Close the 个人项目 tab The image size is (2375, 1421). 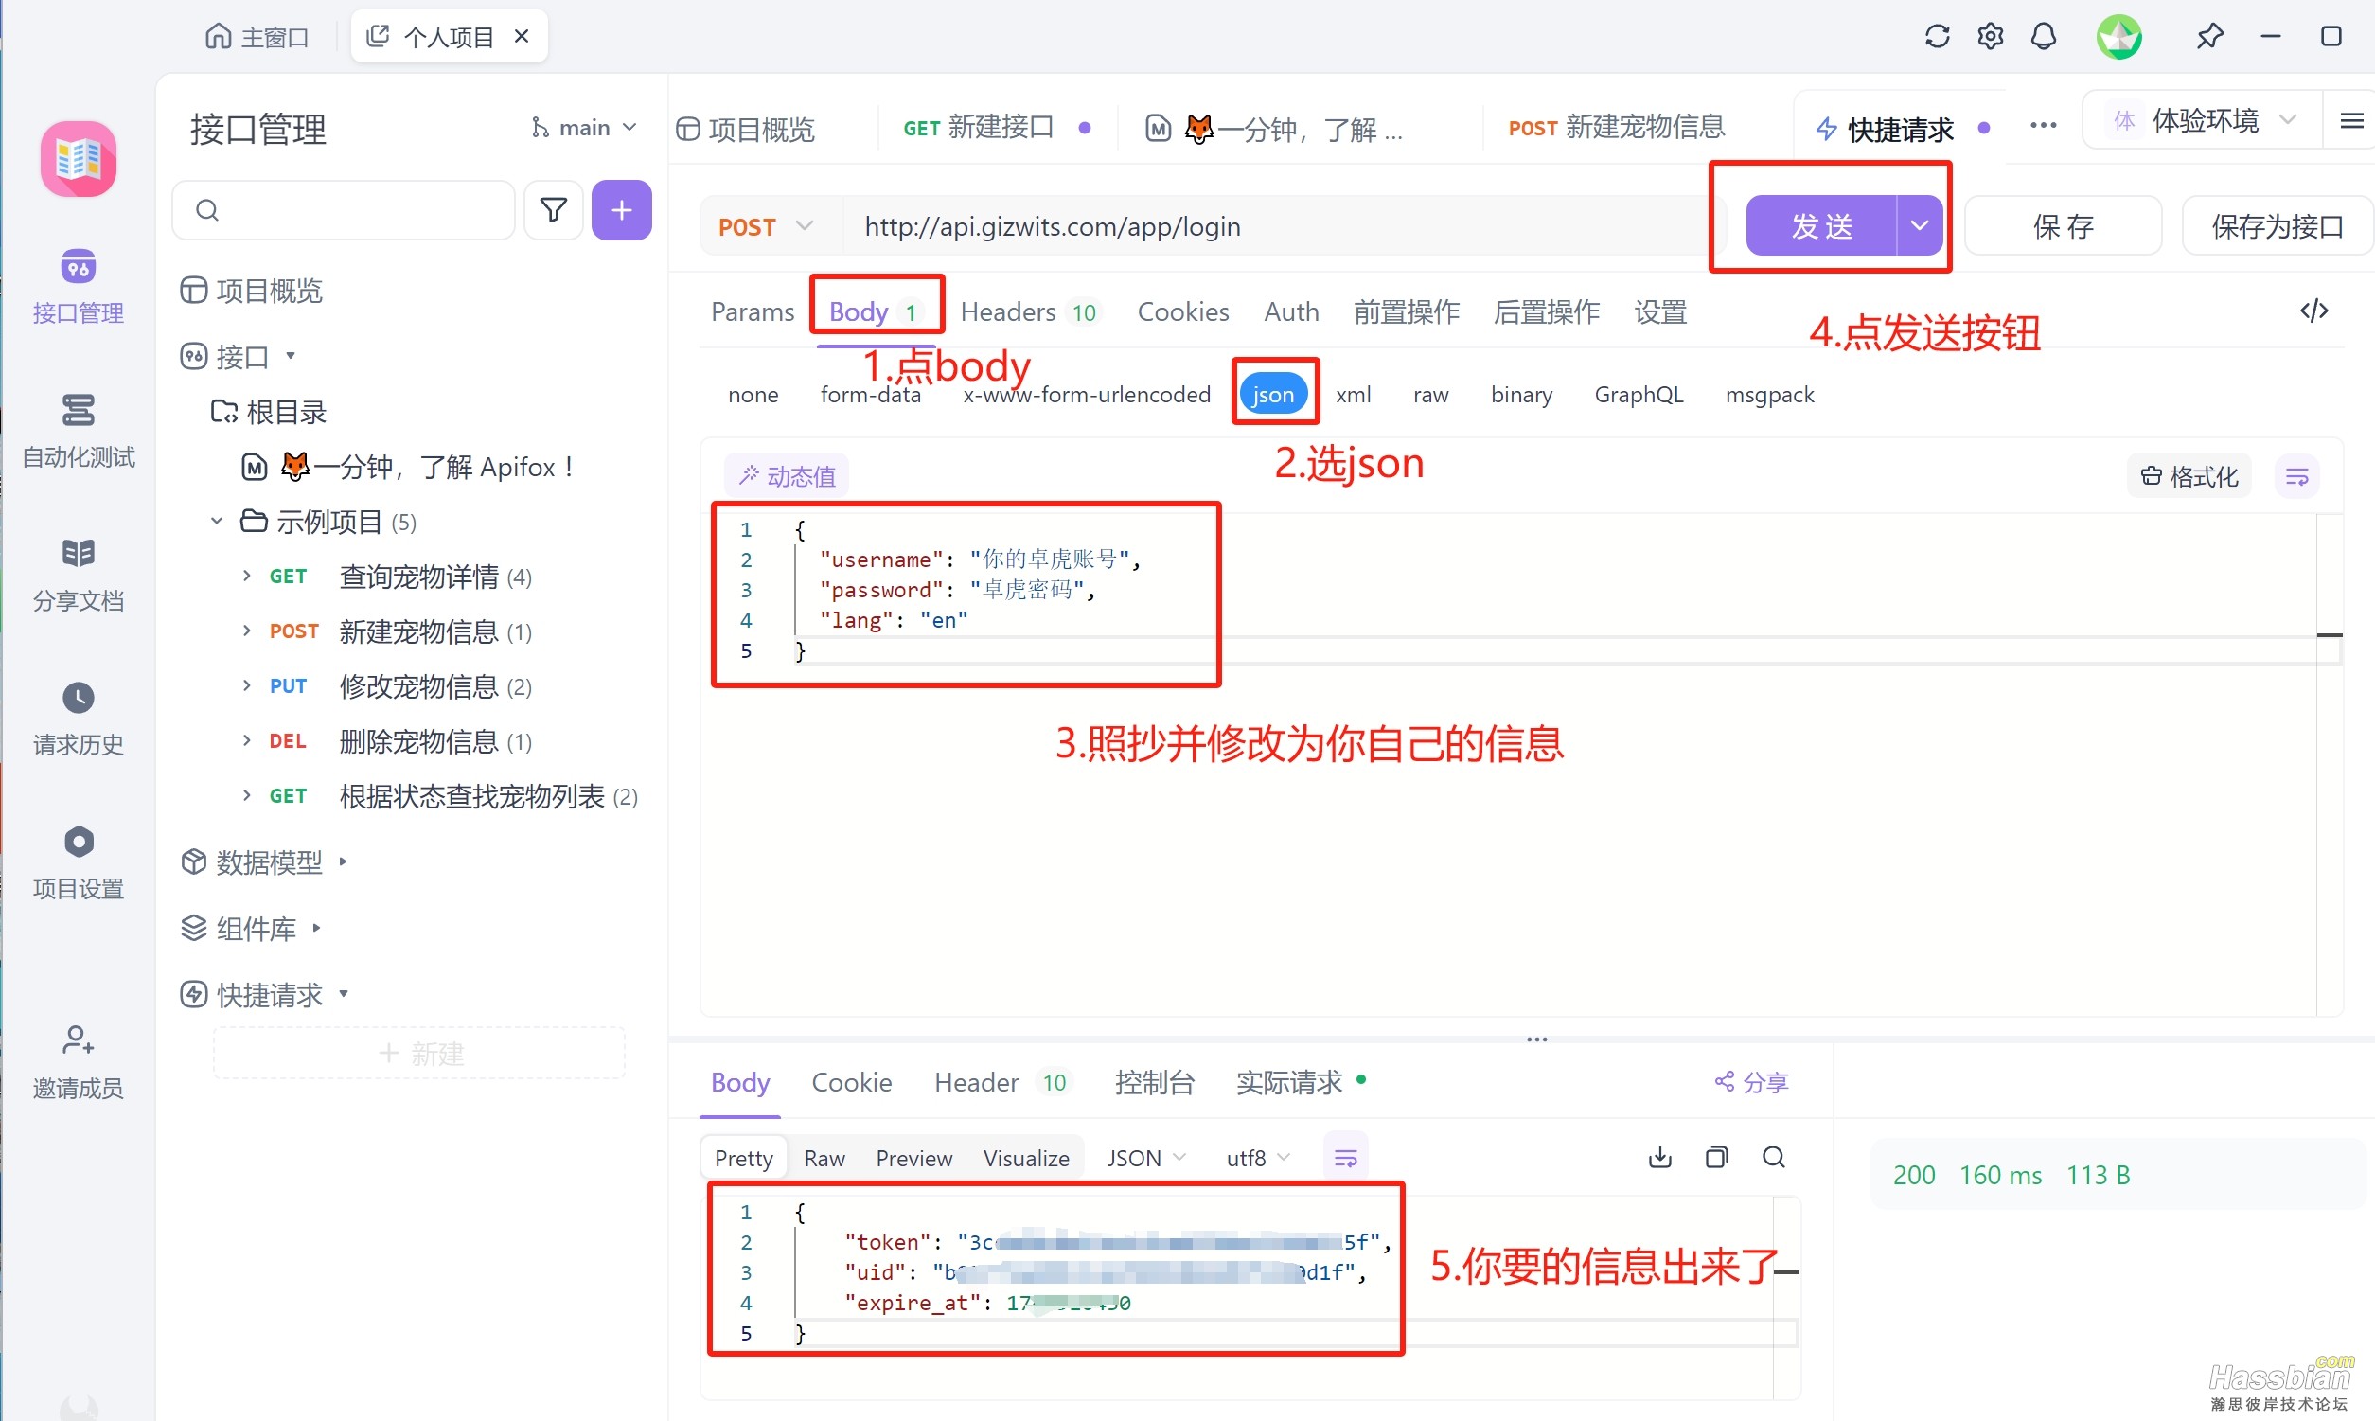click(522, 36)
